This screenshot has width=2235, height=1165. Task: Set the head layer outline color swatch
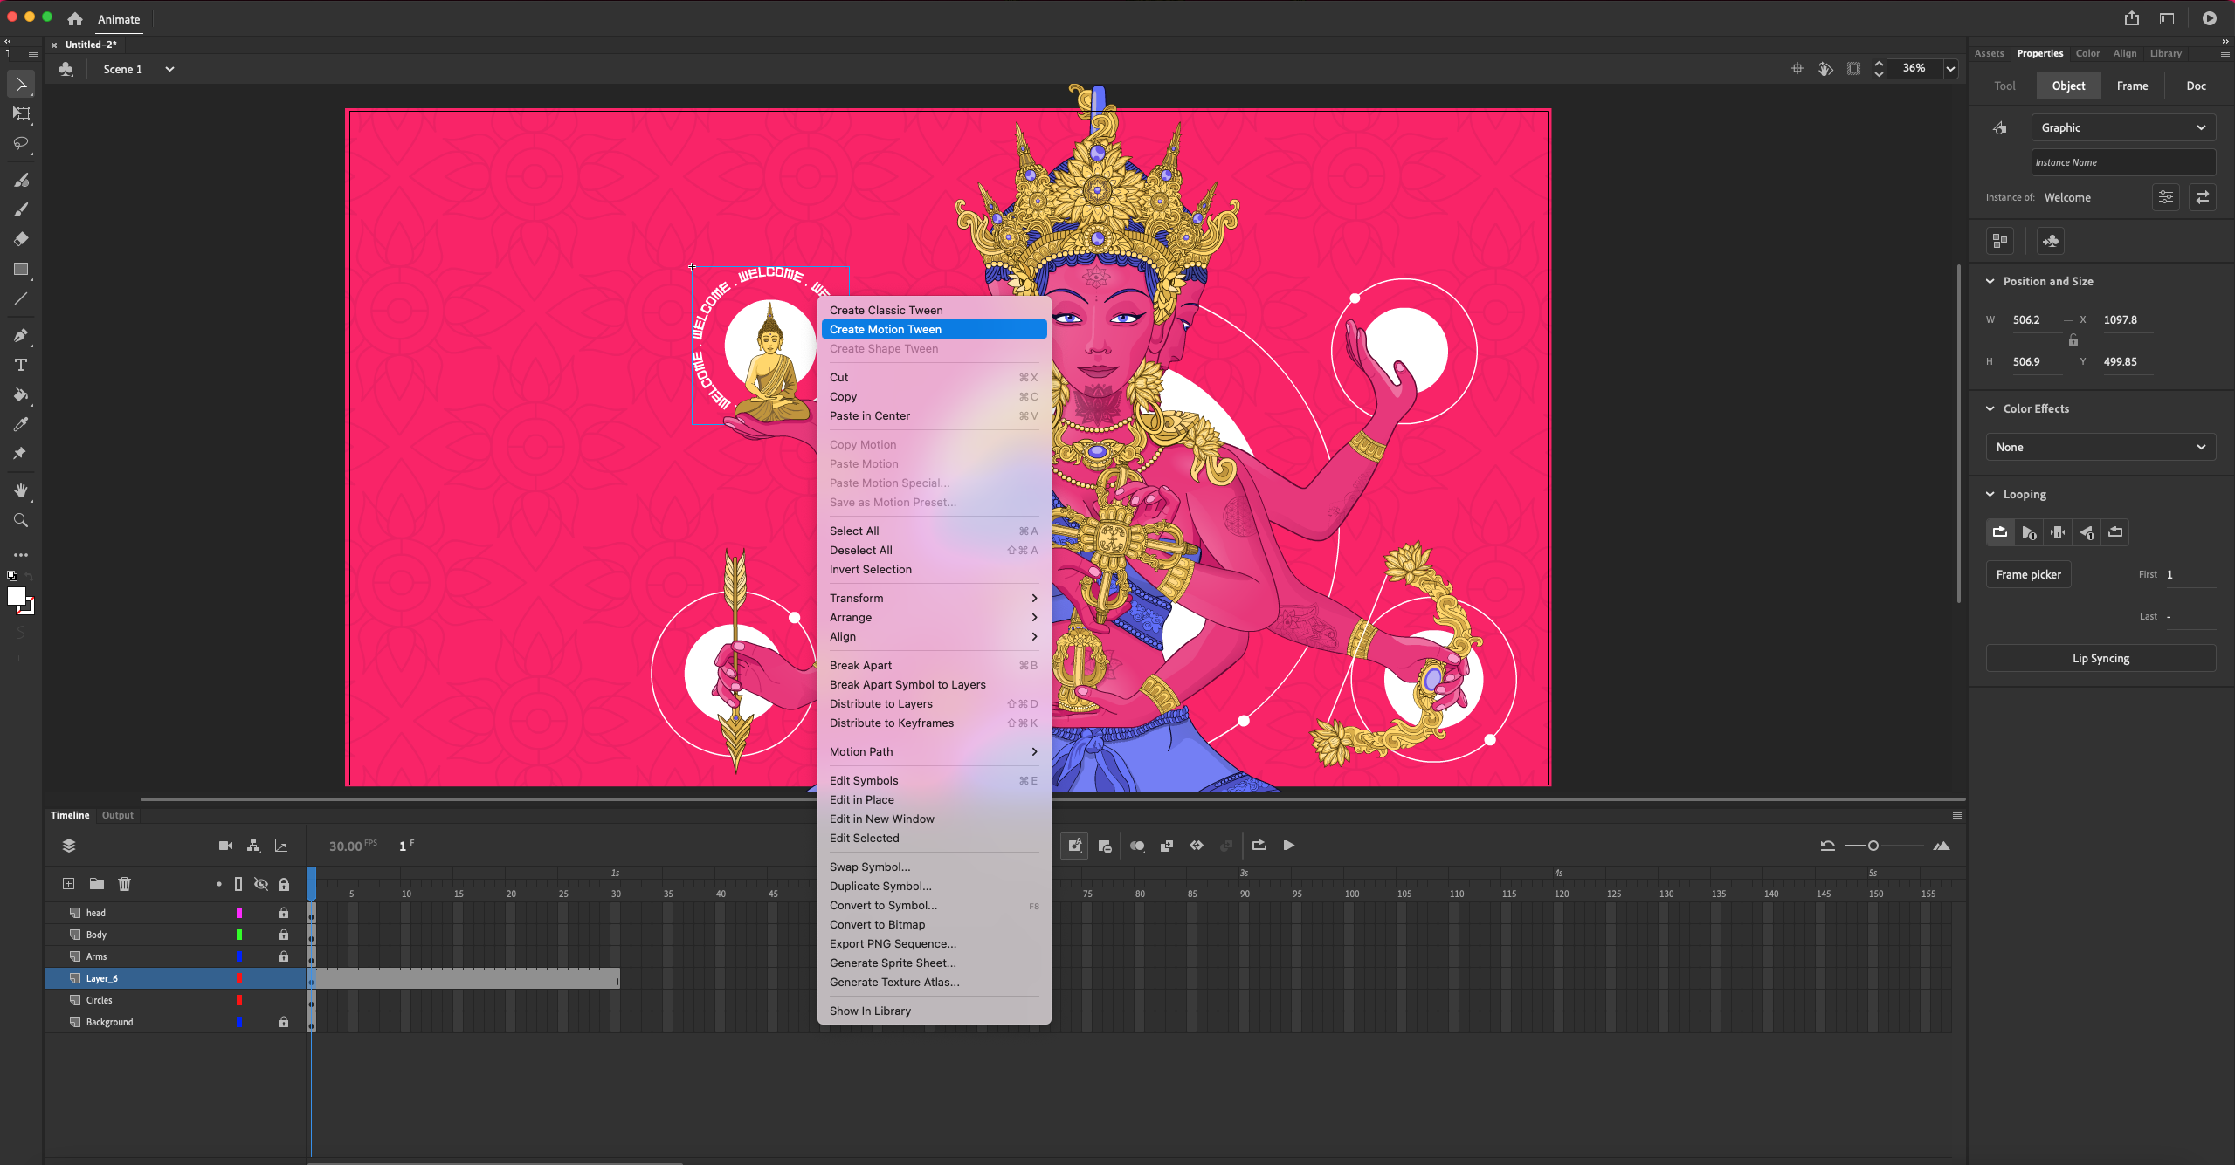tap(240, 913)
